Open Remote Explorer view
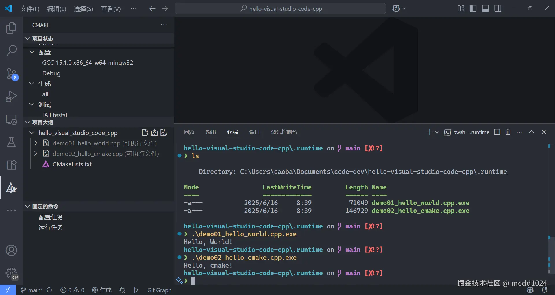The image size is (555, 295). point(11,119)
